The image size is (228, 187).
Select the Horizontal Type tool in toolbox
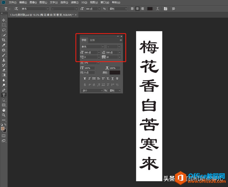pyautogui.click(x=4, y=95)
